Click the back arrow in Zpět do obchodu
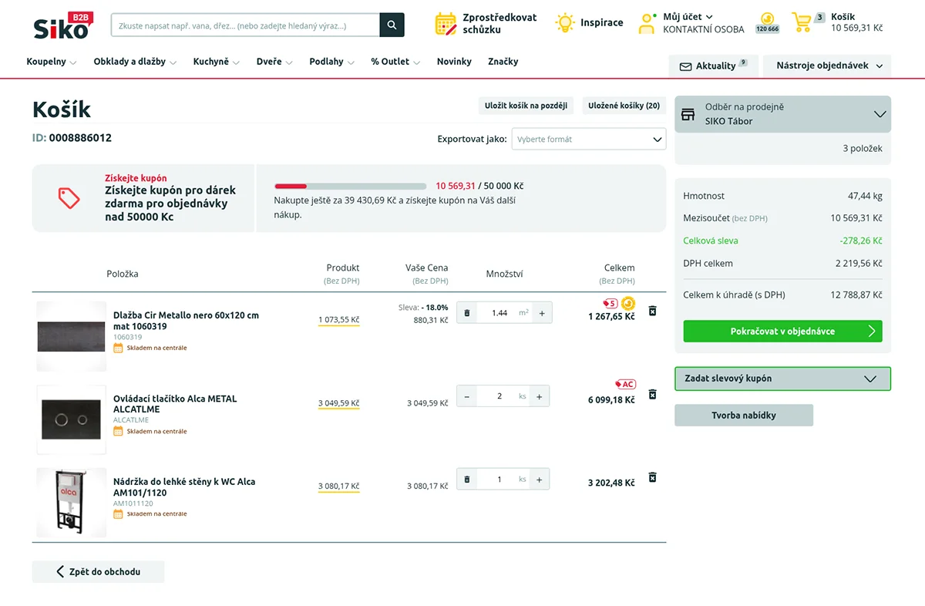 pyautogui.click(x=60, y=571)
